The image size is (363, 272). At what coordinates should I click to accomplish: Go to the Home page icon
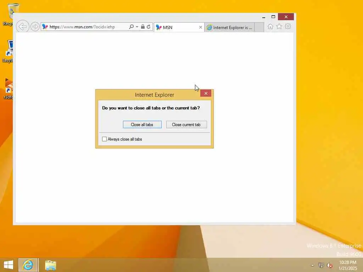click(270, 26)
